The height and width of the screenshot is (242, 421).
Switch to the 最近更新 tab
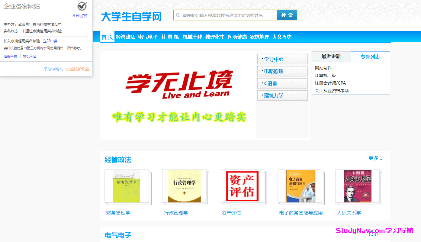click(x=331, y=56)
